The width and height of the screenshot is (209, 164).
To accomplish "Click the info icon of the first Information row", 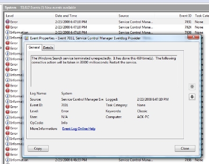I will (7, 32).
